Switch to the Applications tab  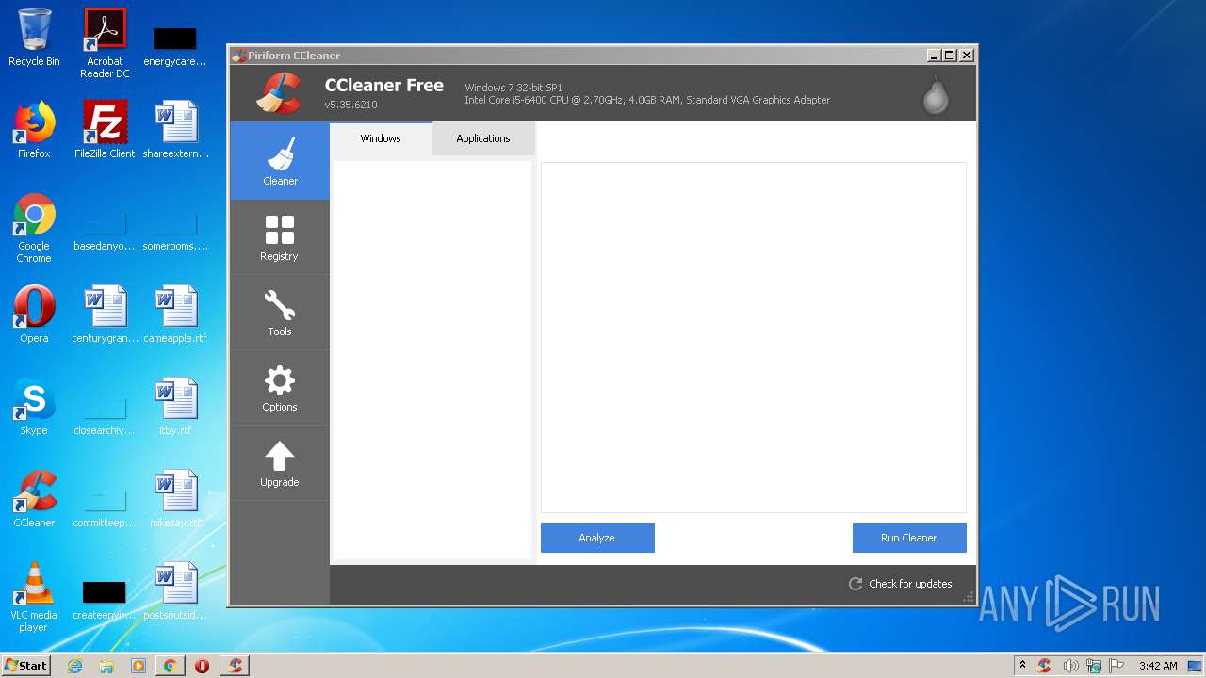coord(483,138)
